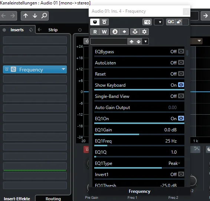The image size is (210, 201).
Task: Bypass the Frequency insert slot
Action: pos(7,69)
